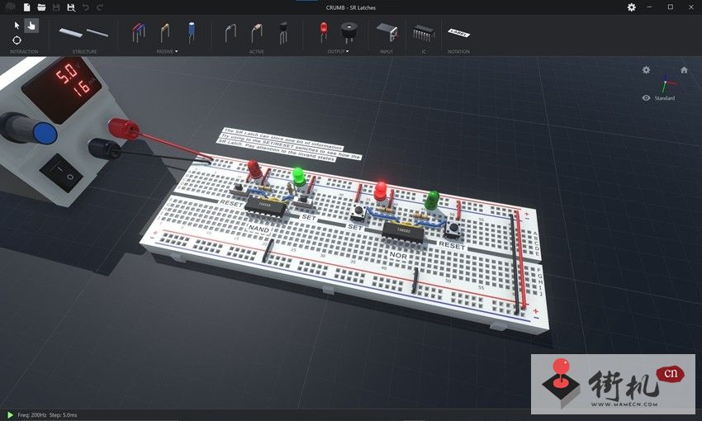This screenshot has width=702, height=421.
Task: Reset camera with the home icon
Action: tap(684, 70)
